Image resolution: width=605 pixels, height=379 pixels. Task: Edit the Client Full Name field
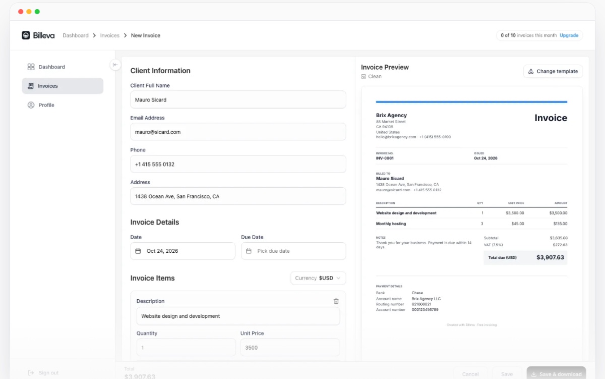(238, 100)
